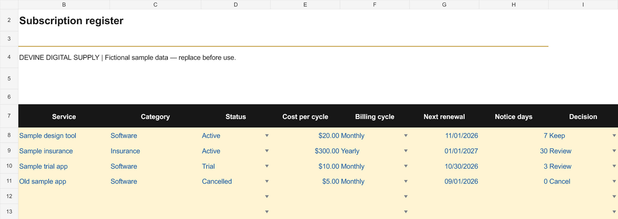
Task: Select column G header
Action: point(444,4)
